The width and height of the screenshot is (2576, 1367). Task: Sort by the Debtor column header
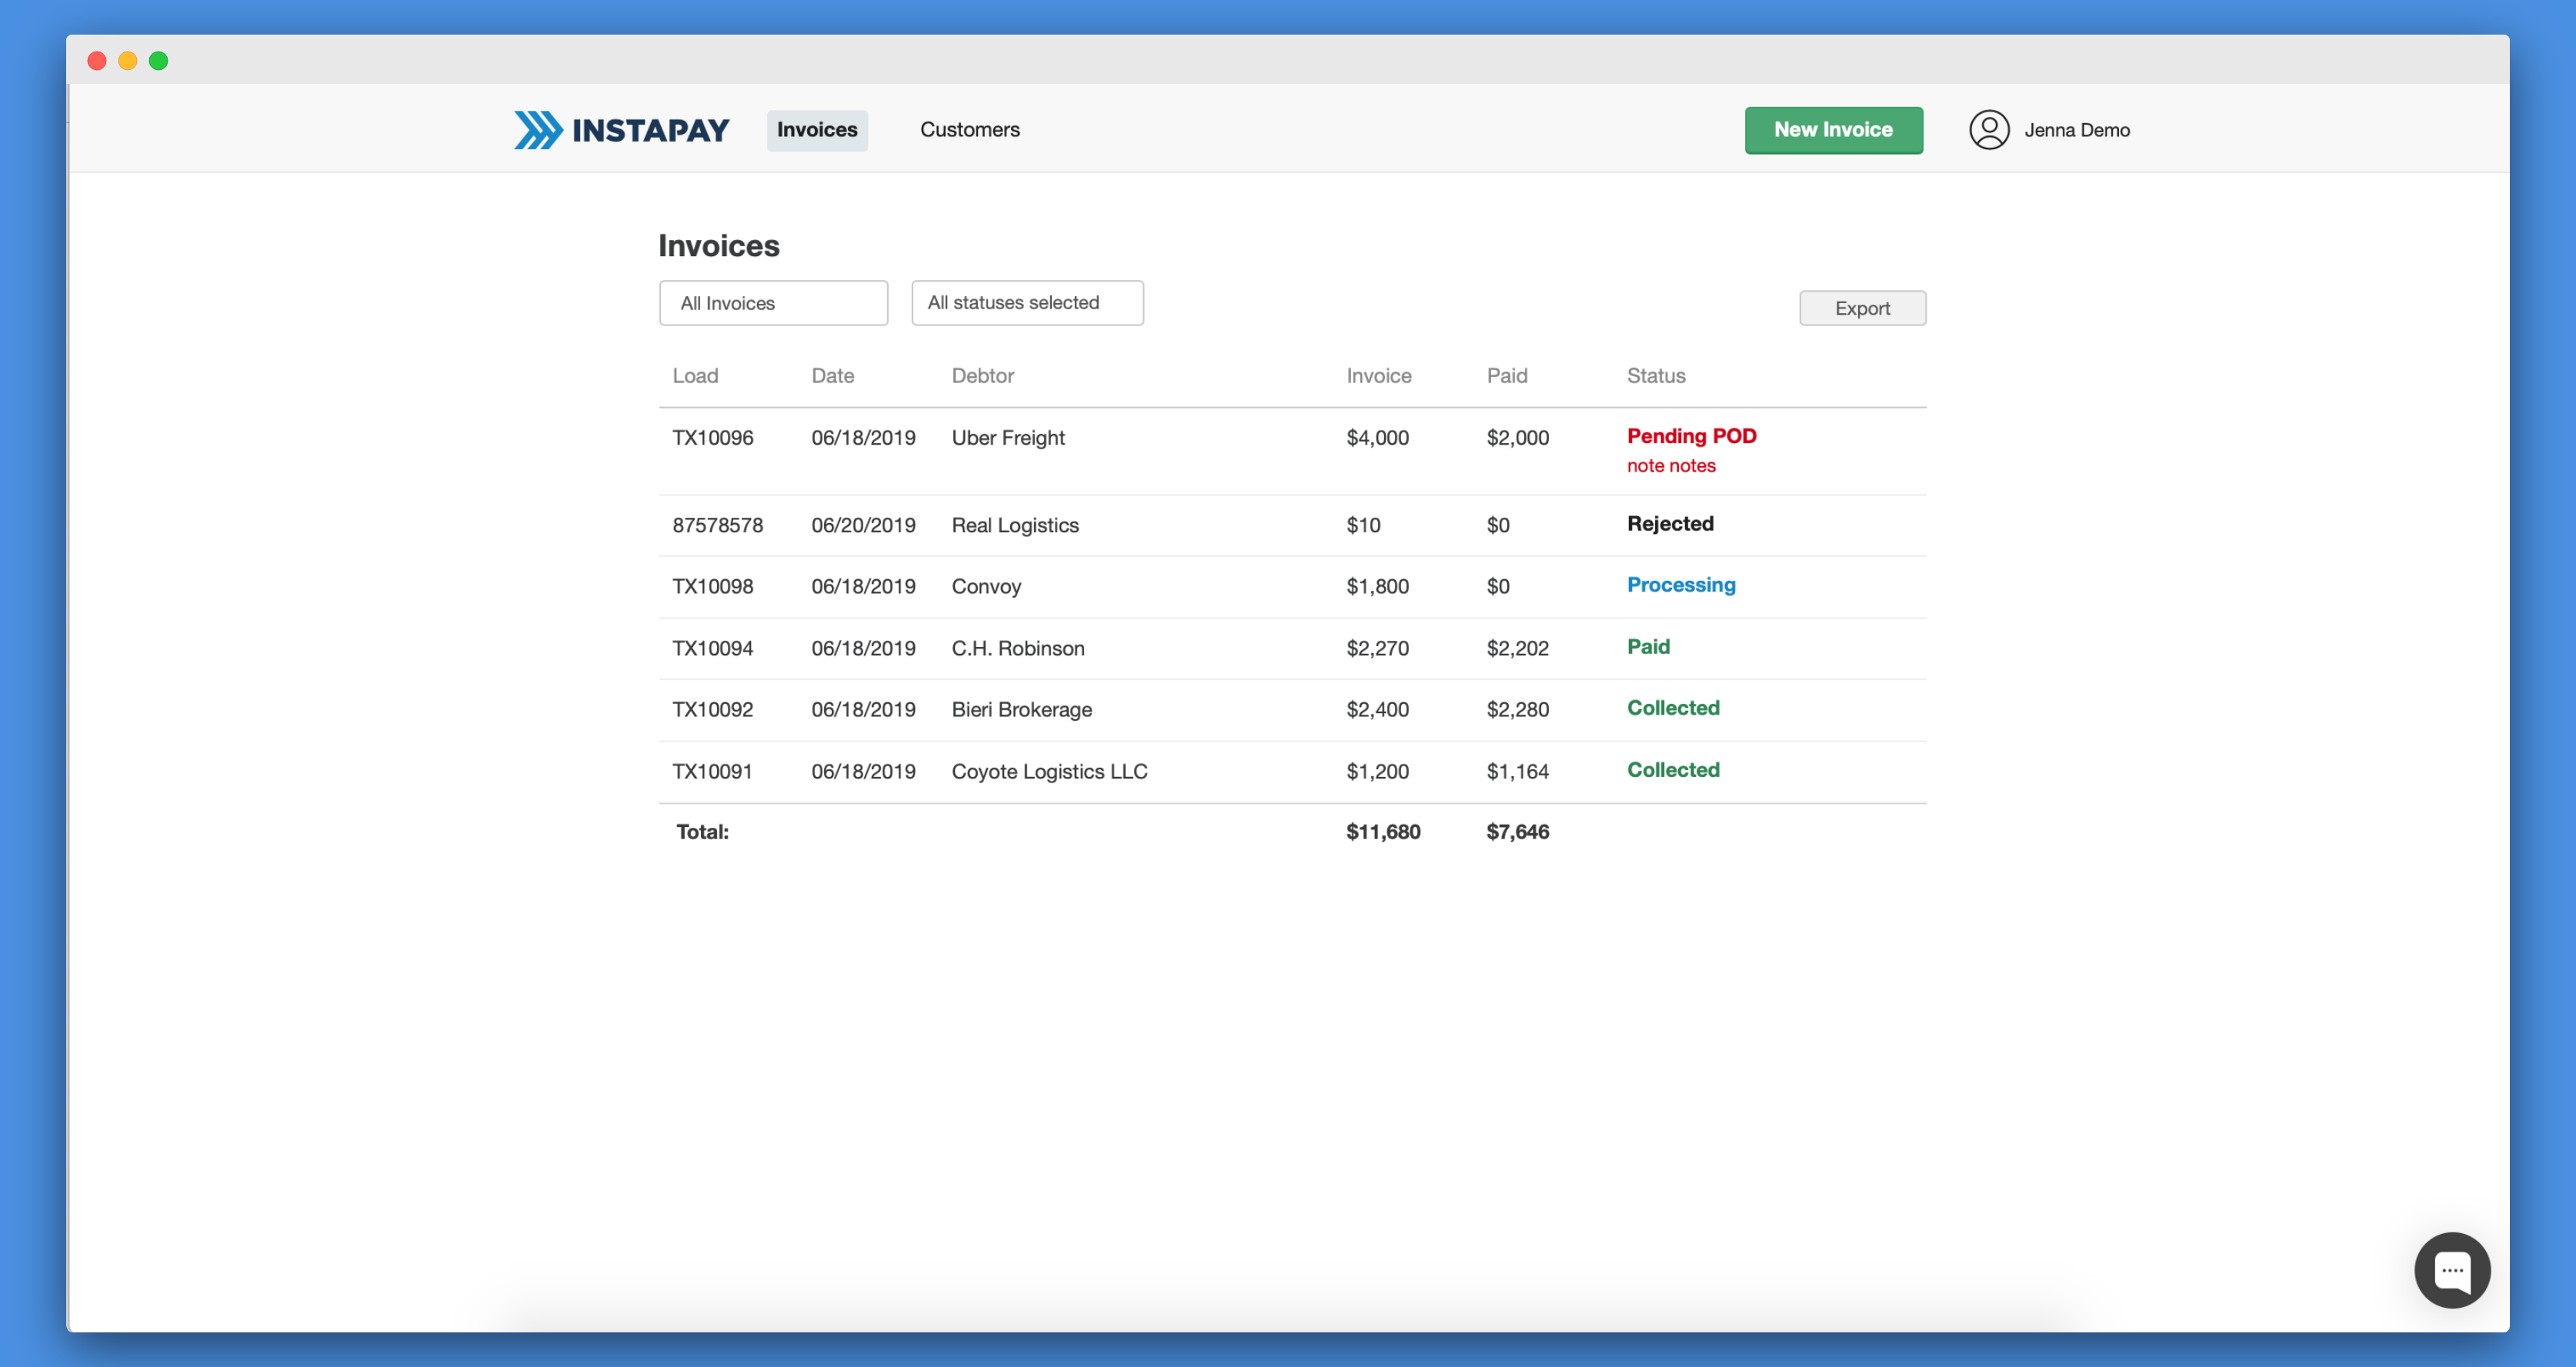coord(982,376)
